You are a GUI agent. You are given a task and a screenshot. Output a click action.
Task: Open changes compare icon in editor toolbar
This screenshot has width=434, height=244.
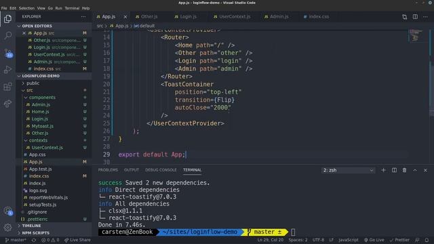(404, 17)
